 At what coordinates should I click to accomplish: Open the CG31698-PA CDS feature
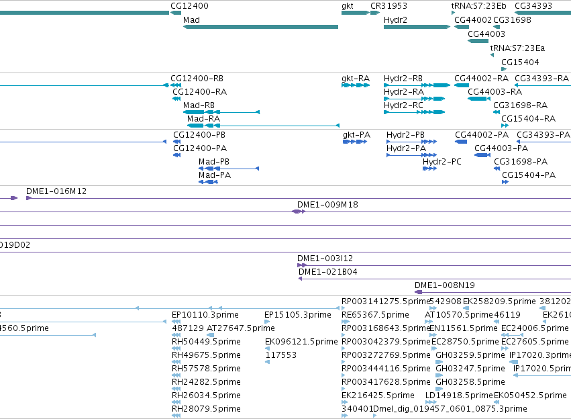tap(497, 169)
